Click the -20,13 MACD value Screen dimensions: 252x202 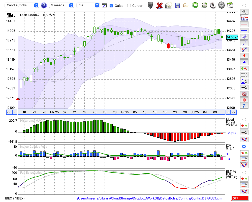click(x=231, y=133)
